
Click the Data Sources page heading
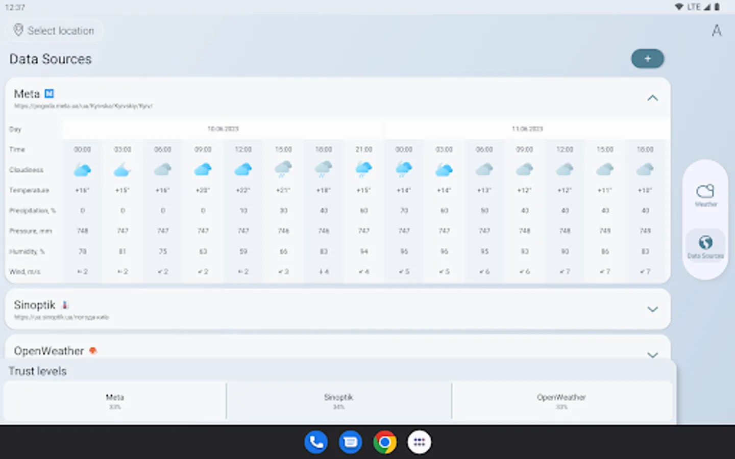coord(51,59)
